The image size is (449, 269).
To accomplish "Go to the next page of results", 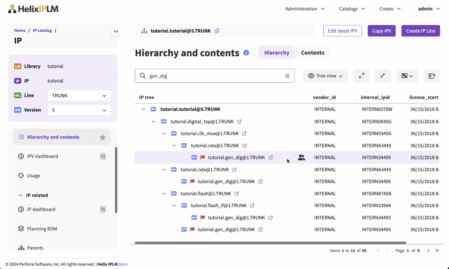I will click(x=428, y=251).
